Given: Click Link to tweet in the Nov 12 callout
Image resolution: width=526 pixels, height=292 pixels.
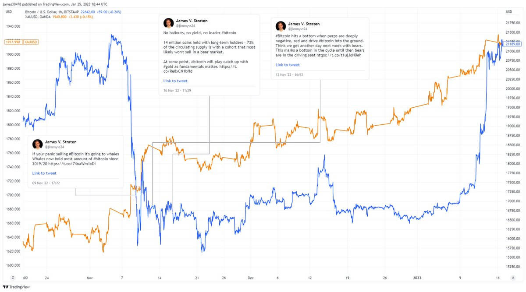Looking at the screenshot, I should pyautogui.click(x=287, y=64).
